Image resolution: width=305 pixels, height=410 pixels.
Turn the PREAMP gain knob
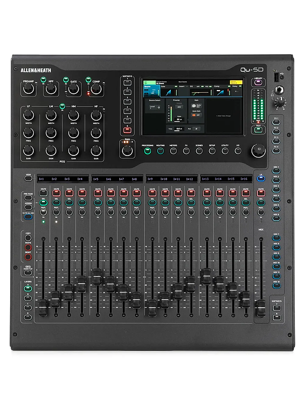(x=28, y=89)
